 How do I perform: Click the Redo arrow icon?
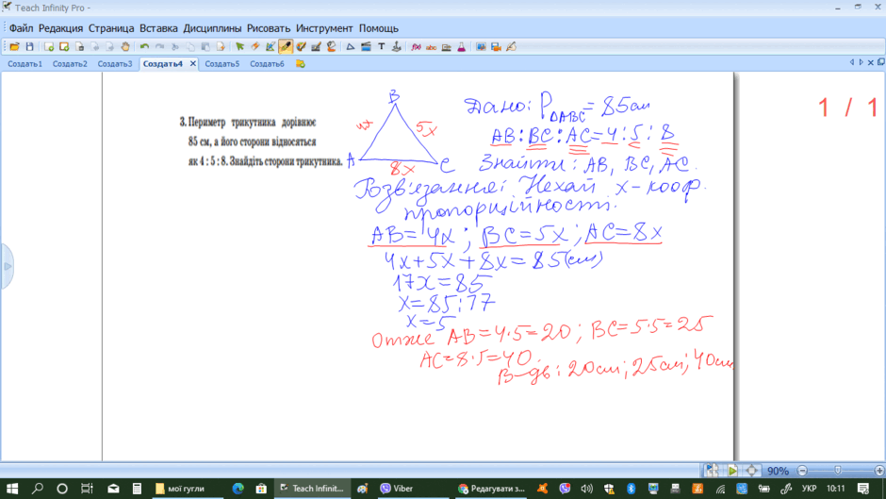(160, 47)
